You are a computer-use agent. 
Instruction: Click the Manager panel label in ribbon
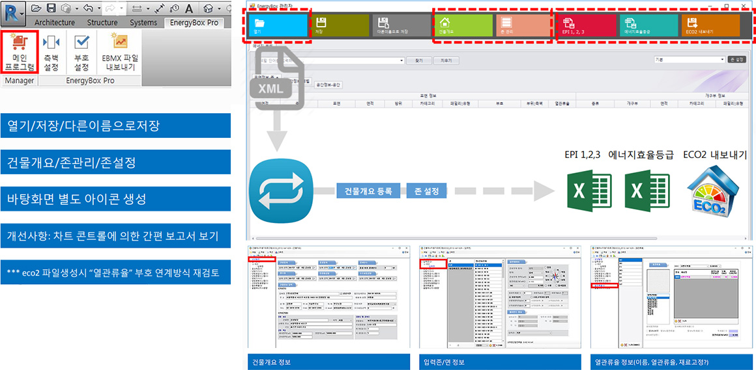tap(20, 81)
